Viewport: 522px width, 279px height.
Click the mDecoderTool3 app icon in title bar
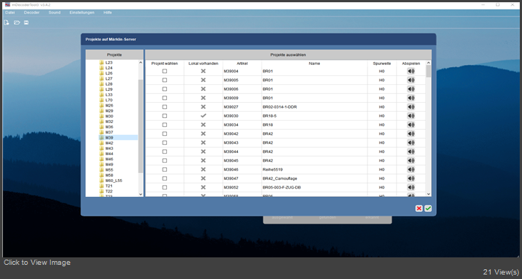(7, 4)
